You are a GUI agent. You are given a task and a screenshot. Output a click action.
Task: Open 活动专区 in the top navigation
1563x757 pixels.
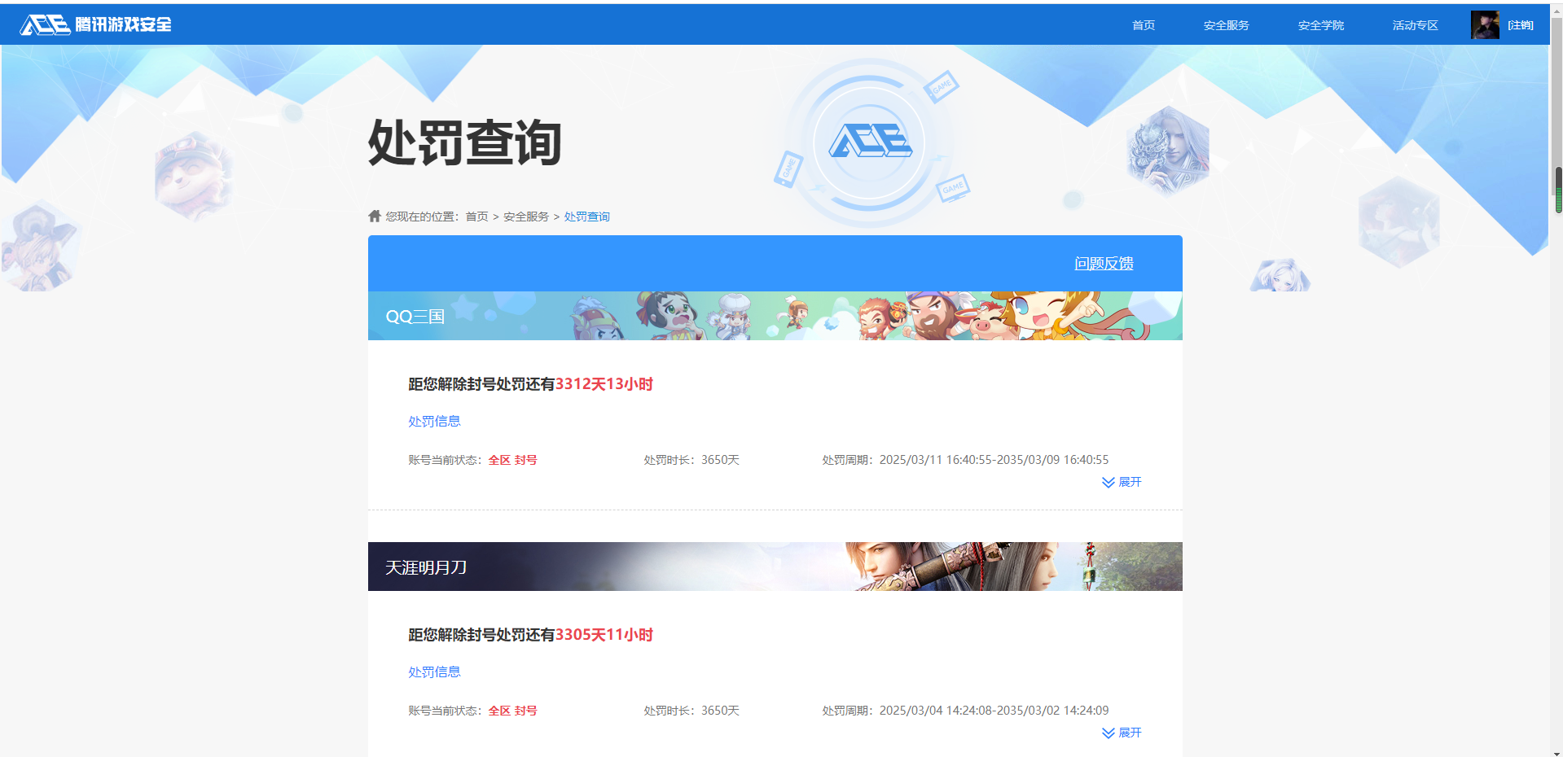point(1415,25)
